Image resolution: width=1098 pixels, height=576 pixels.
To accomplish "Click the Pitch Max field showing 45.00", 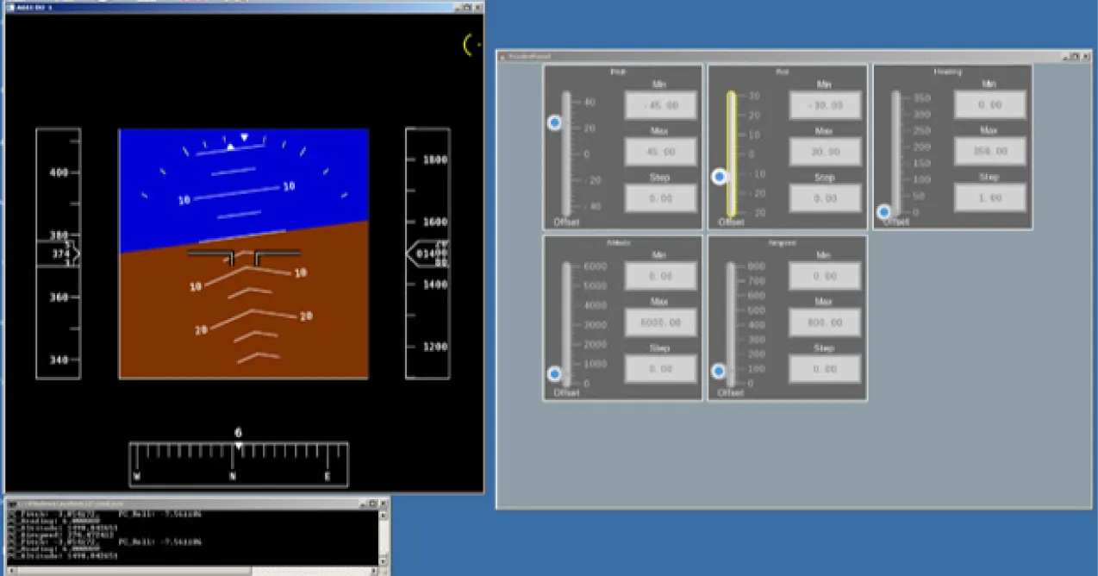I will 660,152.
